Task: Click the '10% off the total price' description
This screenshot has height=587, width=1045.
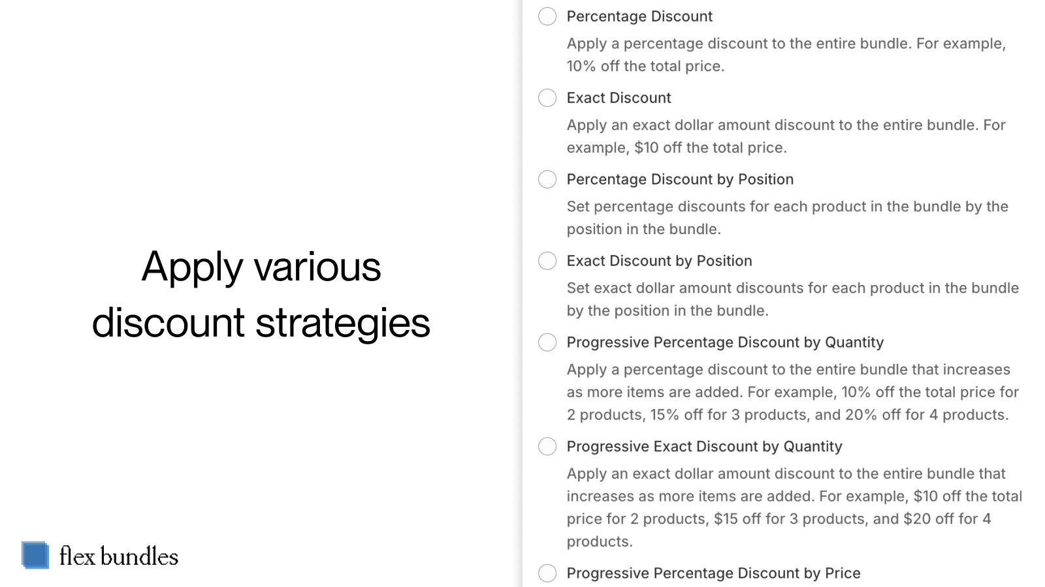Action: click(x=786, y=55)
